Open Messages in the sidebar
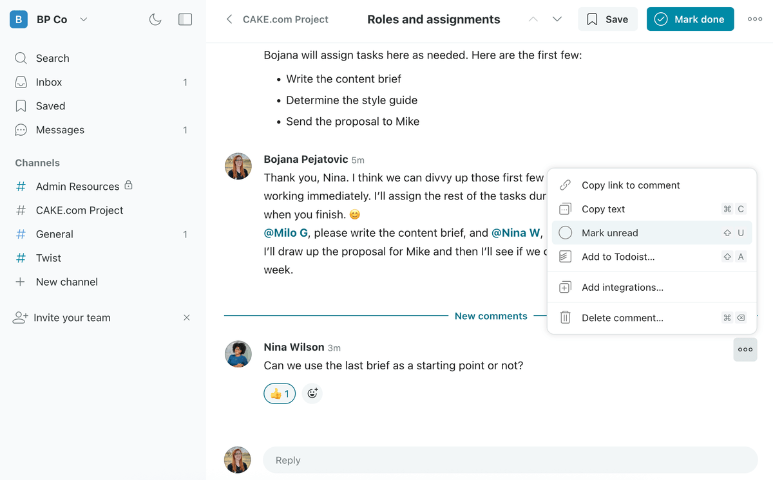Viewport: 773px width, 480px height. click(60, 129)
